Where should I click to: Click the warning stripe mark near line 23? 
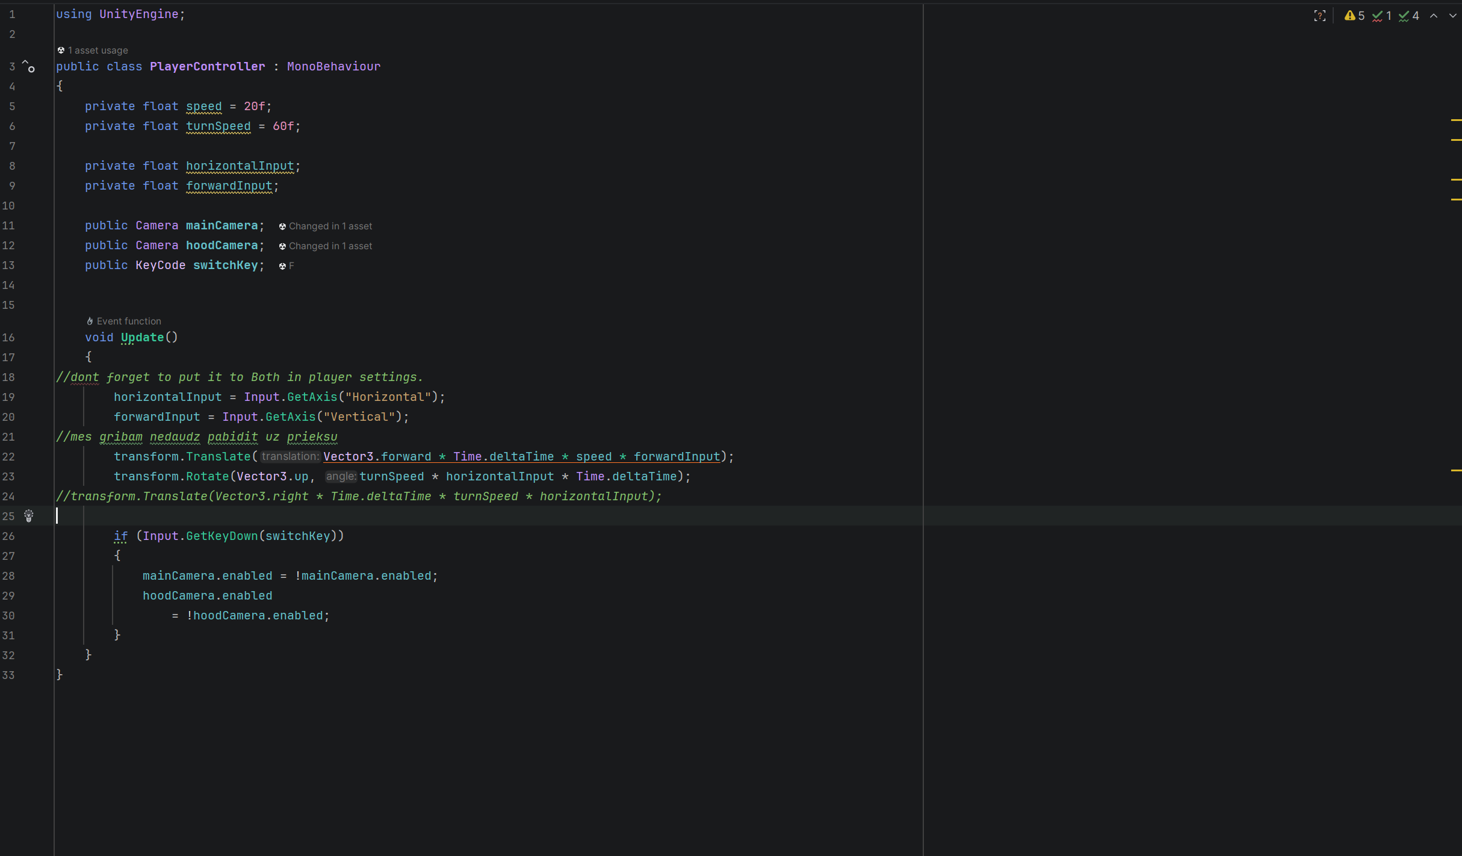tap(1456, 470)
